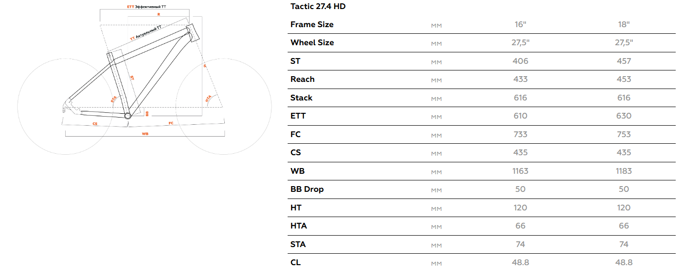The image size is (700, 268).
Task: Click the FC front-center label in the diagram
Action: (171, 123)
